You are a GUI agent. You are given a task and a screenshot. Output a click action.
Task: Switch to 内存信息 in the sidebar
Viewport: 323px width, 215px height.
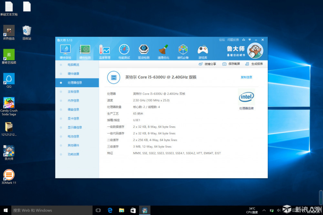(x=73, y=101)
